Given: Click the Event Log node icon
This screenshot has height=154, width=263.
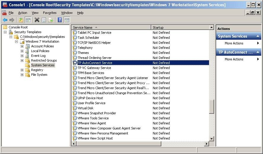Looking at the screenshot, I should [x=27, y=56].
